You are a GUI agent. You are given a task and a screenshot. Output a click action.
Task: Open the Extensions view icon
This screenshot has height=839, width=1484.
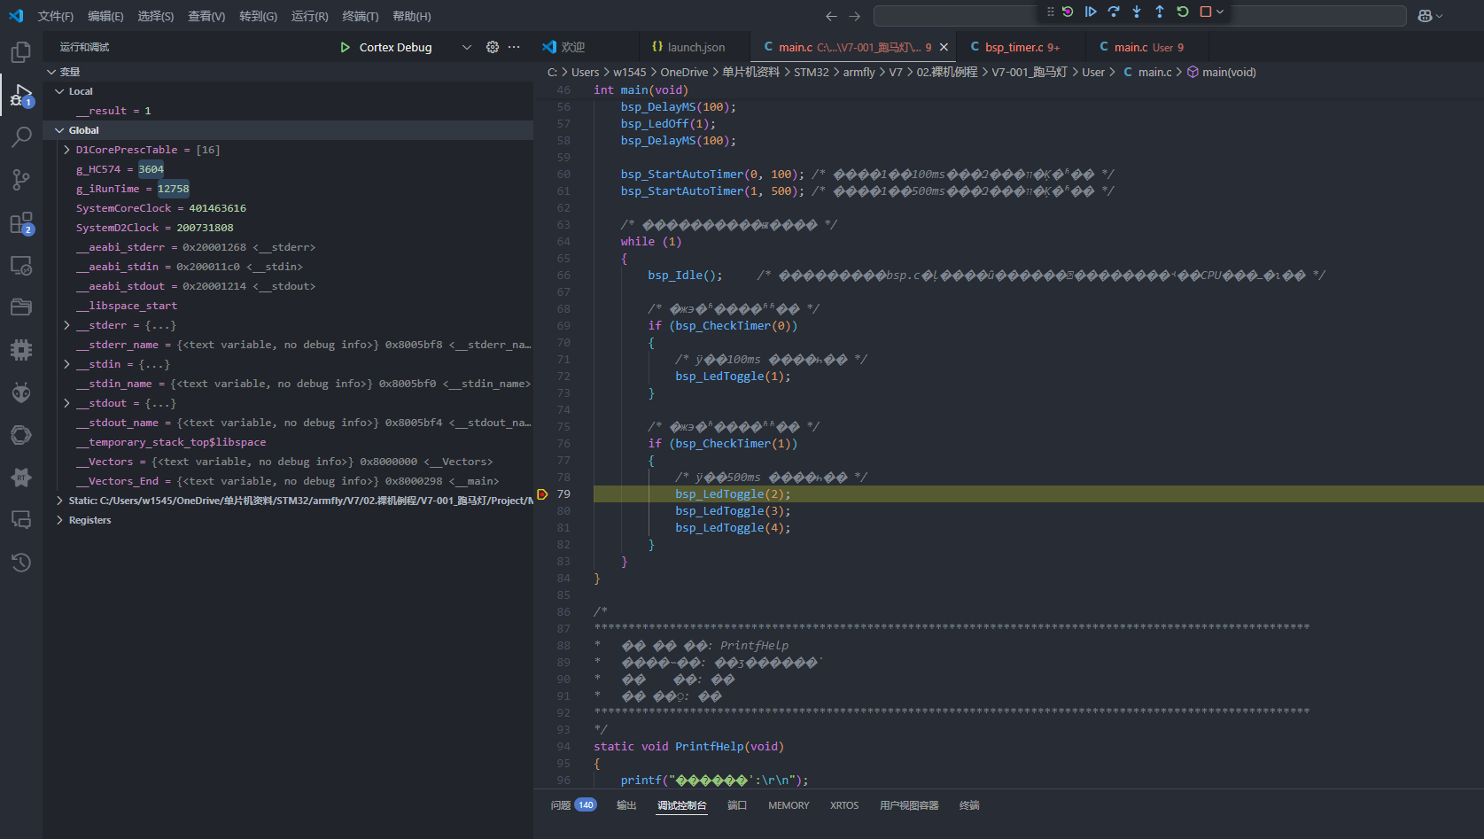click(21, 222)
